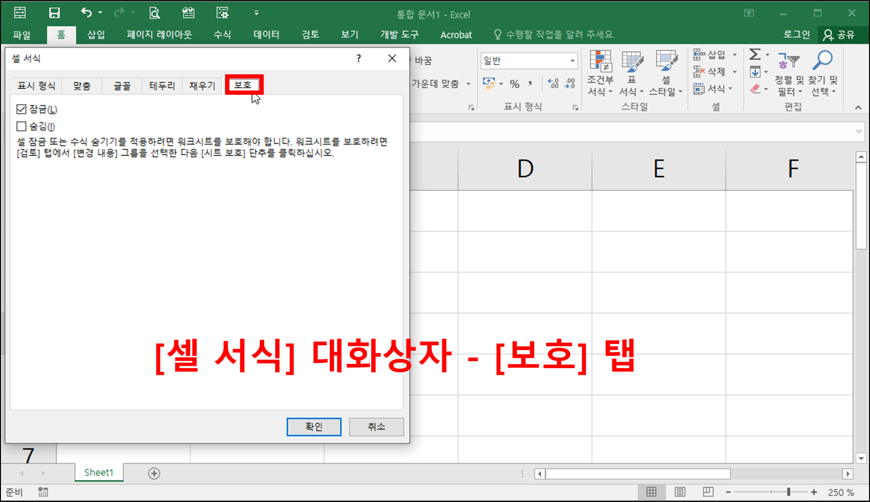Open the 검토 ribbon tab

coord(309,34)
